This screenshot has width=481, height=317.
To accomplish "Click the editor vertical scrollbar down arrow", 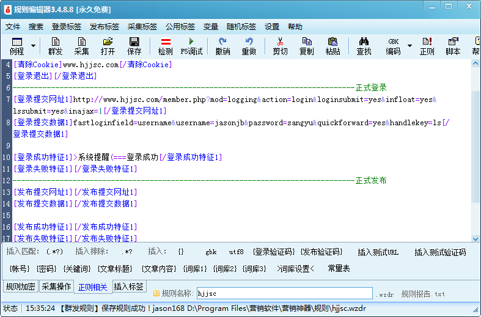I will (475, 238).
